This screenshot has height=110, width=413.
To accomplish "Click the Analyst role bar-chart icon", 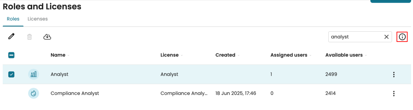I will click(x=34, y=74).
